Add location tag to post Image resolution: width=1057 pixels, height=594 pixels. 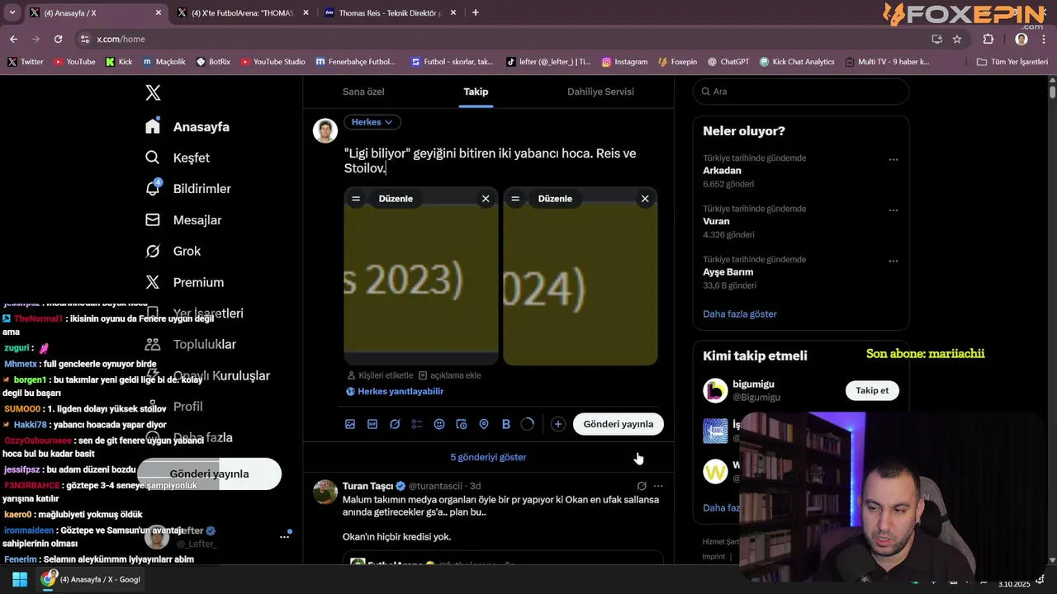pos(484,424)
